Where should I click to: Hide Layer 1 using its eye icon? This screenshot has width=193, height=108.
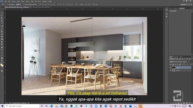click(x=170, y=67)
